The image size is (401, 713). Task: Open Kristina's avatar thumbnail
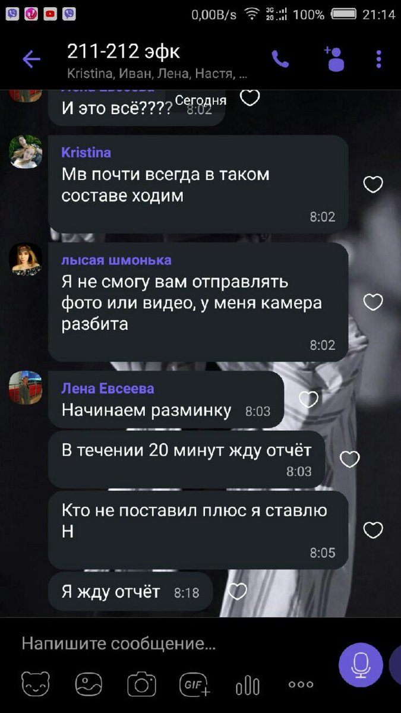pyautogui.click(x=26, y=152)
